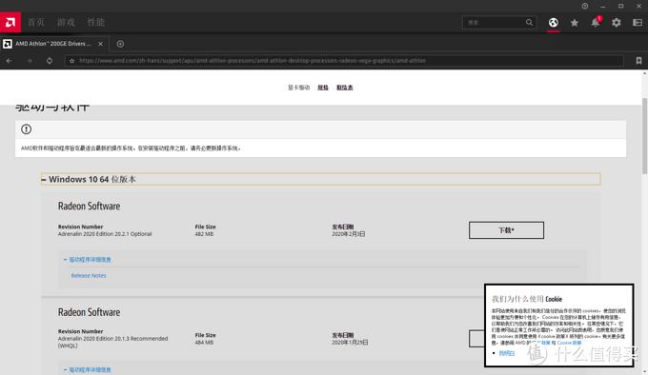Click the '484 MB' file size text

click(204, 343)
